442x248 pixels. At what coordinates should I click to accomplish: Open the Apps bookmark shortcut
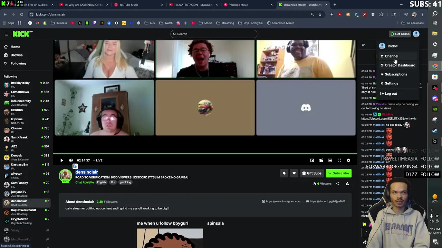pyautogui.click(x=9, y=23)
